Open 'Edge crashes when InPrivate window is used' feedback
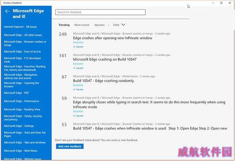Screen dimensions: 235x161 click(150, 129)
